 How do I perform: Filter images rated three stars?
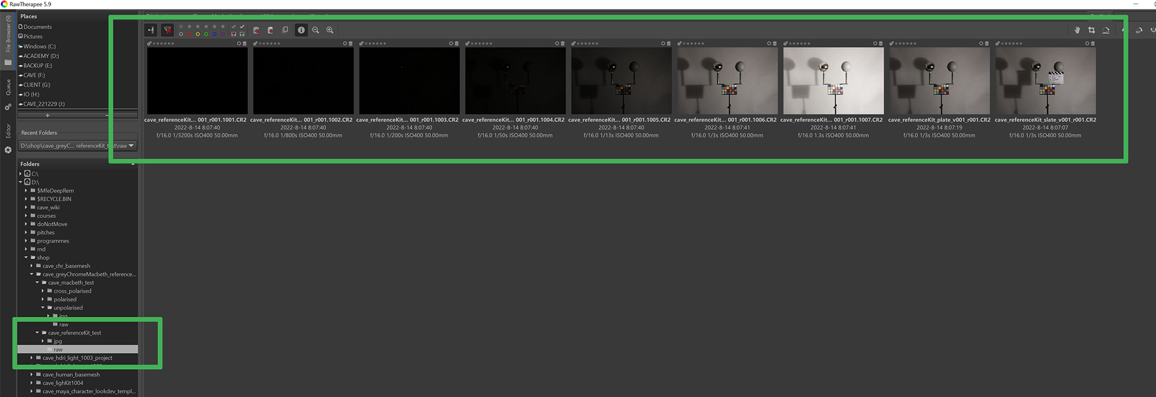pos(206,26)
